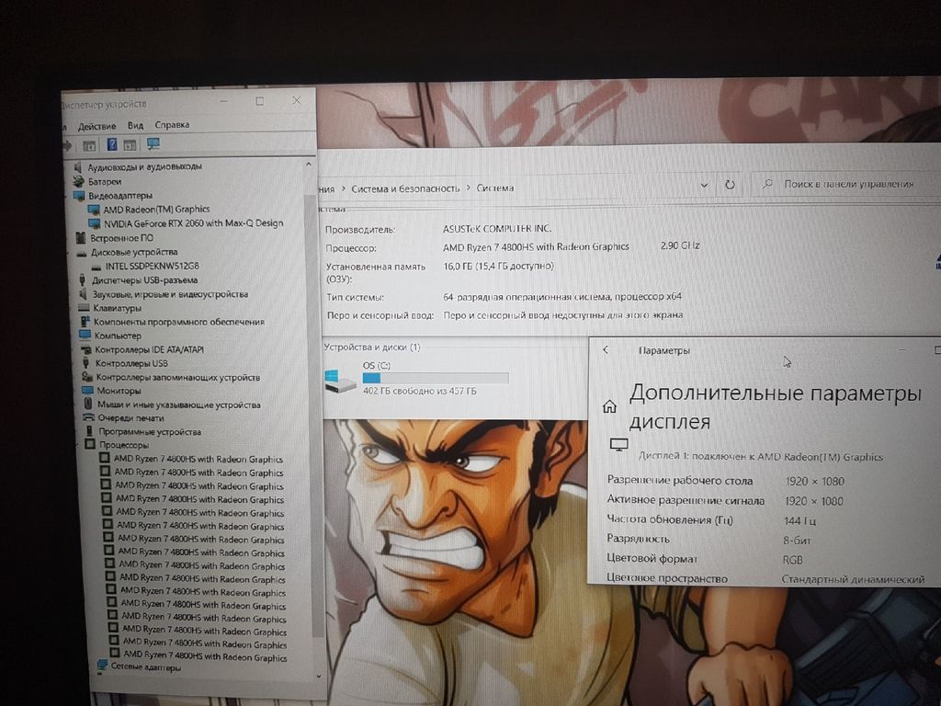941x706 pixels.
Task: Open the Действие menu
Action: pyautogui.click(x=96, y=125)
